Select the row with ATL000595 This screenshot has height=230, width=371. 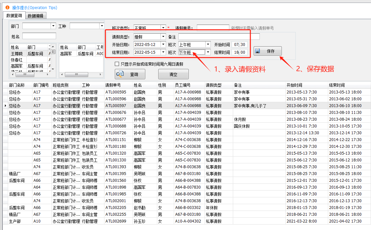187,92
